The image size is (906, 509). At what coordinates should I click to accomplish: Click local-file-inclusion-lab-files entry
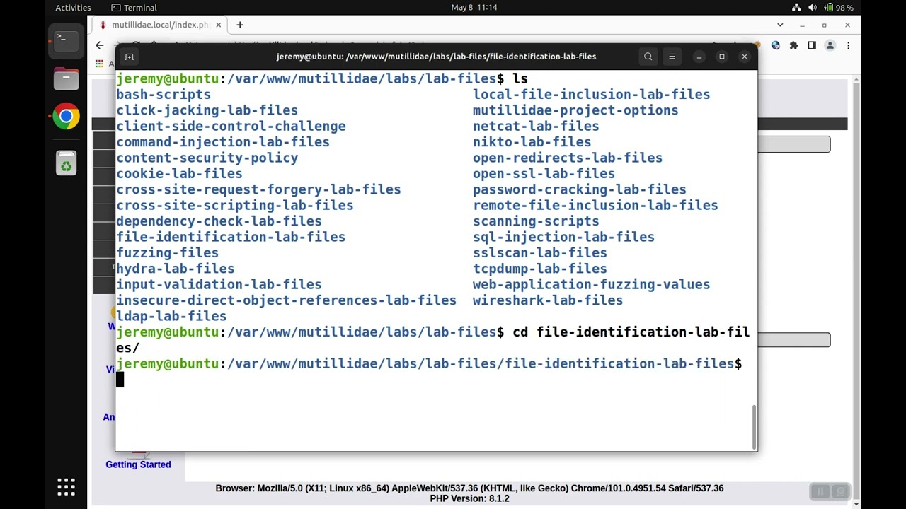point(591,95)
